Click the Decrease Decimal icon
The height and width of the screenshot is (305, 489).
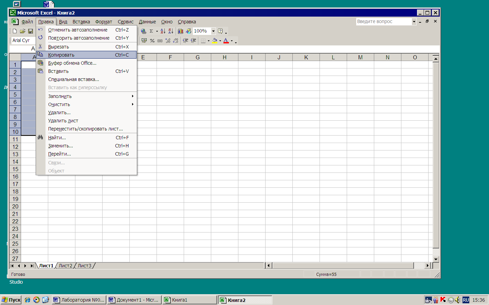click(x=176, y=41)
